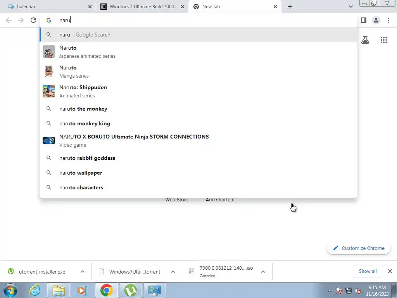Show hidden tray icons arrow

330,291
